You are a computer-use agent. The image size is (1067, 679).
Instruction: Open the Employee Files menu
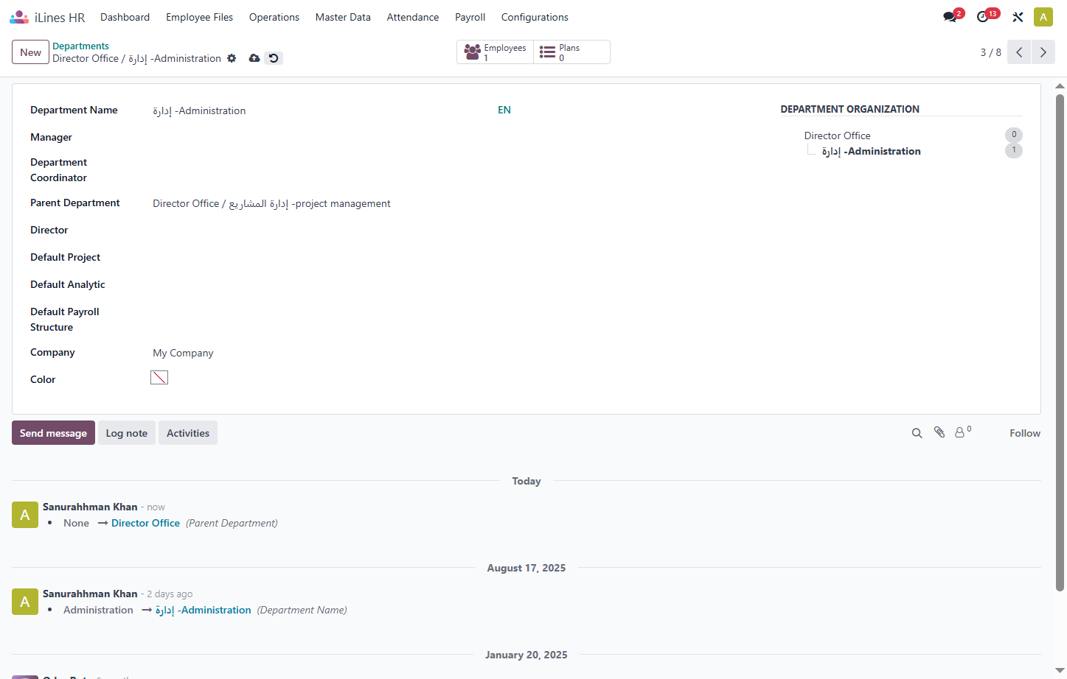(199, 17)
